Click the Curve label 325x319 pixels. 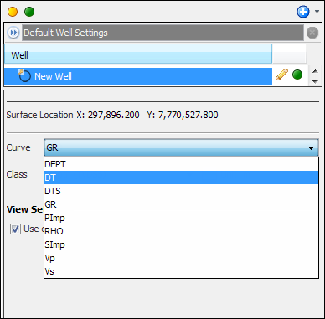[x=18, y=147]
